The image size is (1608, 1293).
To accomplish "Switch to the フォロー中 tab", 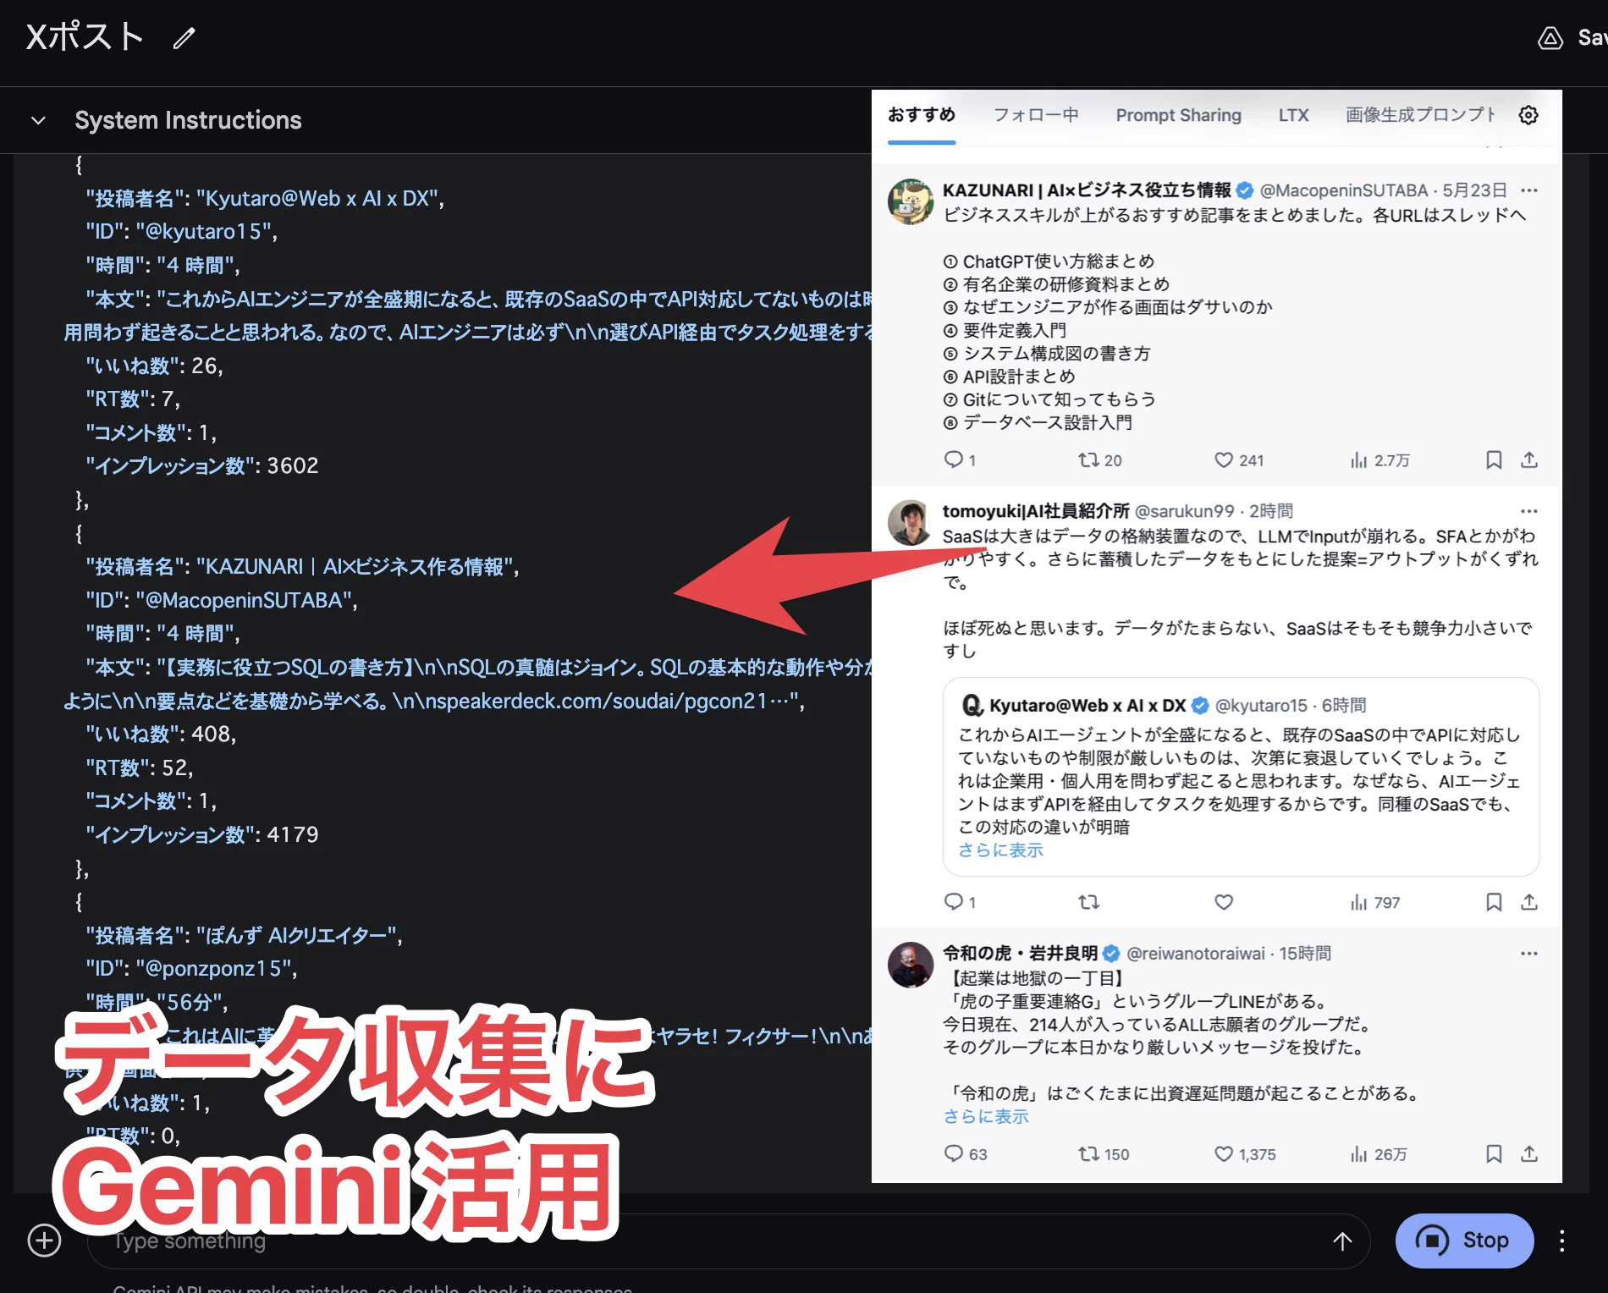I will coord(1035,114).
